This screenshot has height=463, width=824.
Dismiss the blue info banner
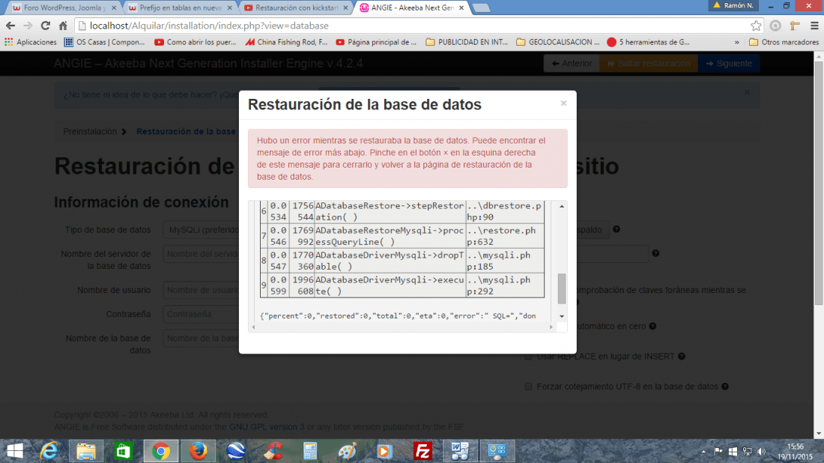pyautogui.click(x=747, y=92)
